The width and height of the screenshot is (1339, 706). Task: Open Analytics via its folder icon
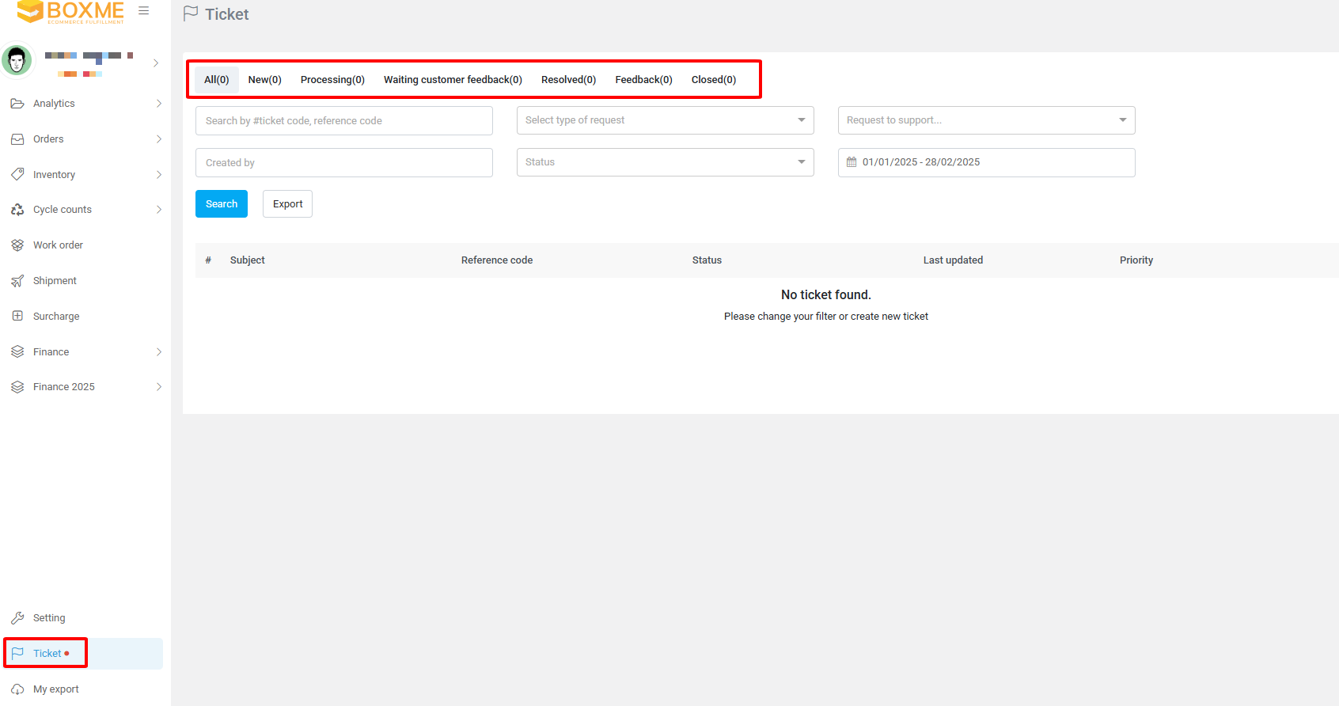(17, 104)
